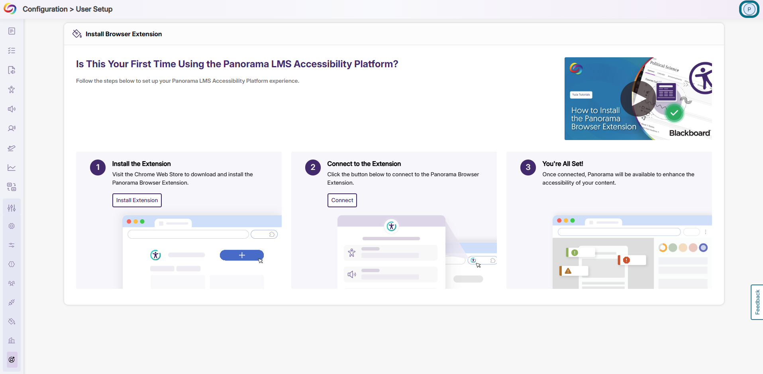Click the 'Install the Extension' step heading
This screenshot has height=374, width=763.
coord(141,164)
